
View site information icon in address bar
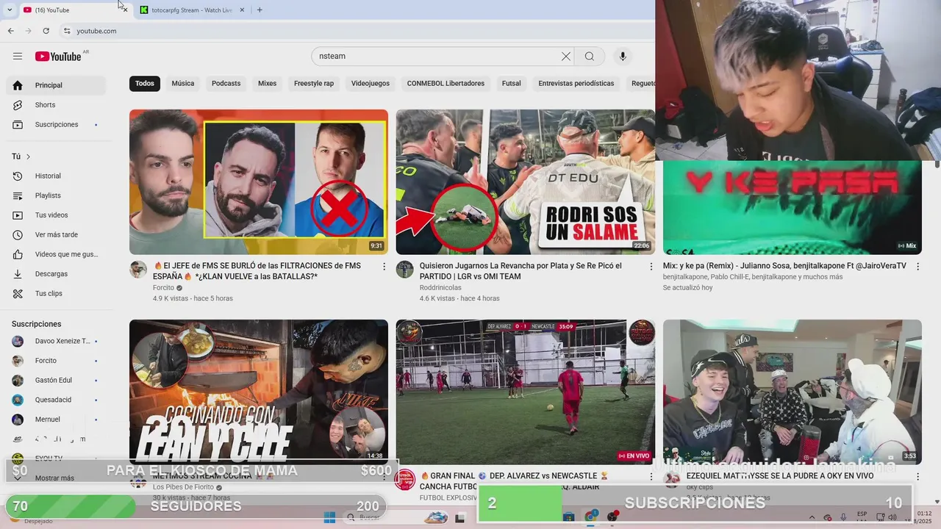67,31
